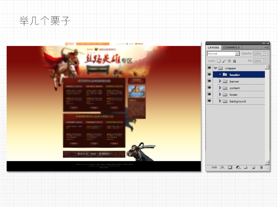Click the web page mockup thumbnail

(x=104, y=106)
